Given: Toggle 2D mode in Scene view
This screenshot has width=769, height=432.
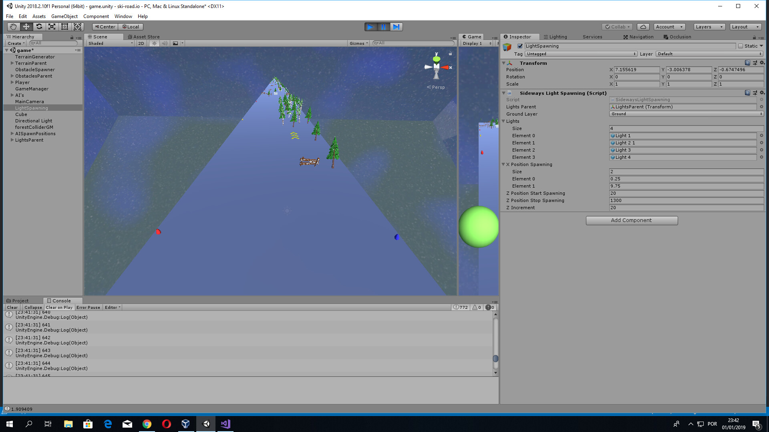Looking at the screenshot, I should click(141, 43).
